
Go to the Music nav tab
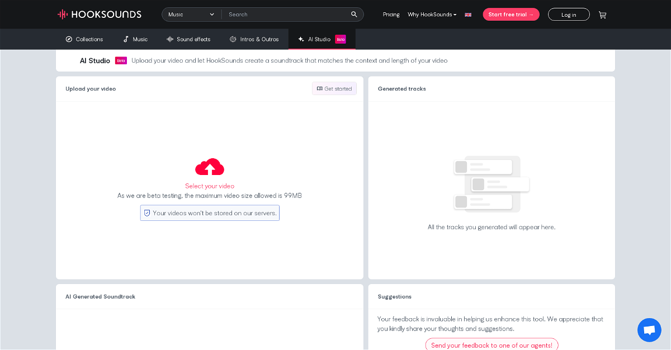pyautogui.click(x=135, y=39)
